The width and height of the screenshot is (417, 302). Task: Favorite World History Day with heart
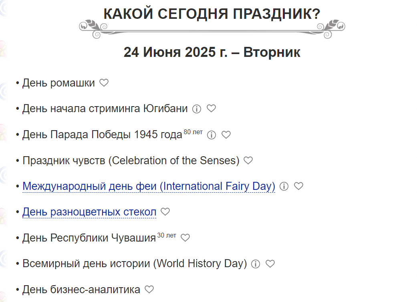[270, 264]
